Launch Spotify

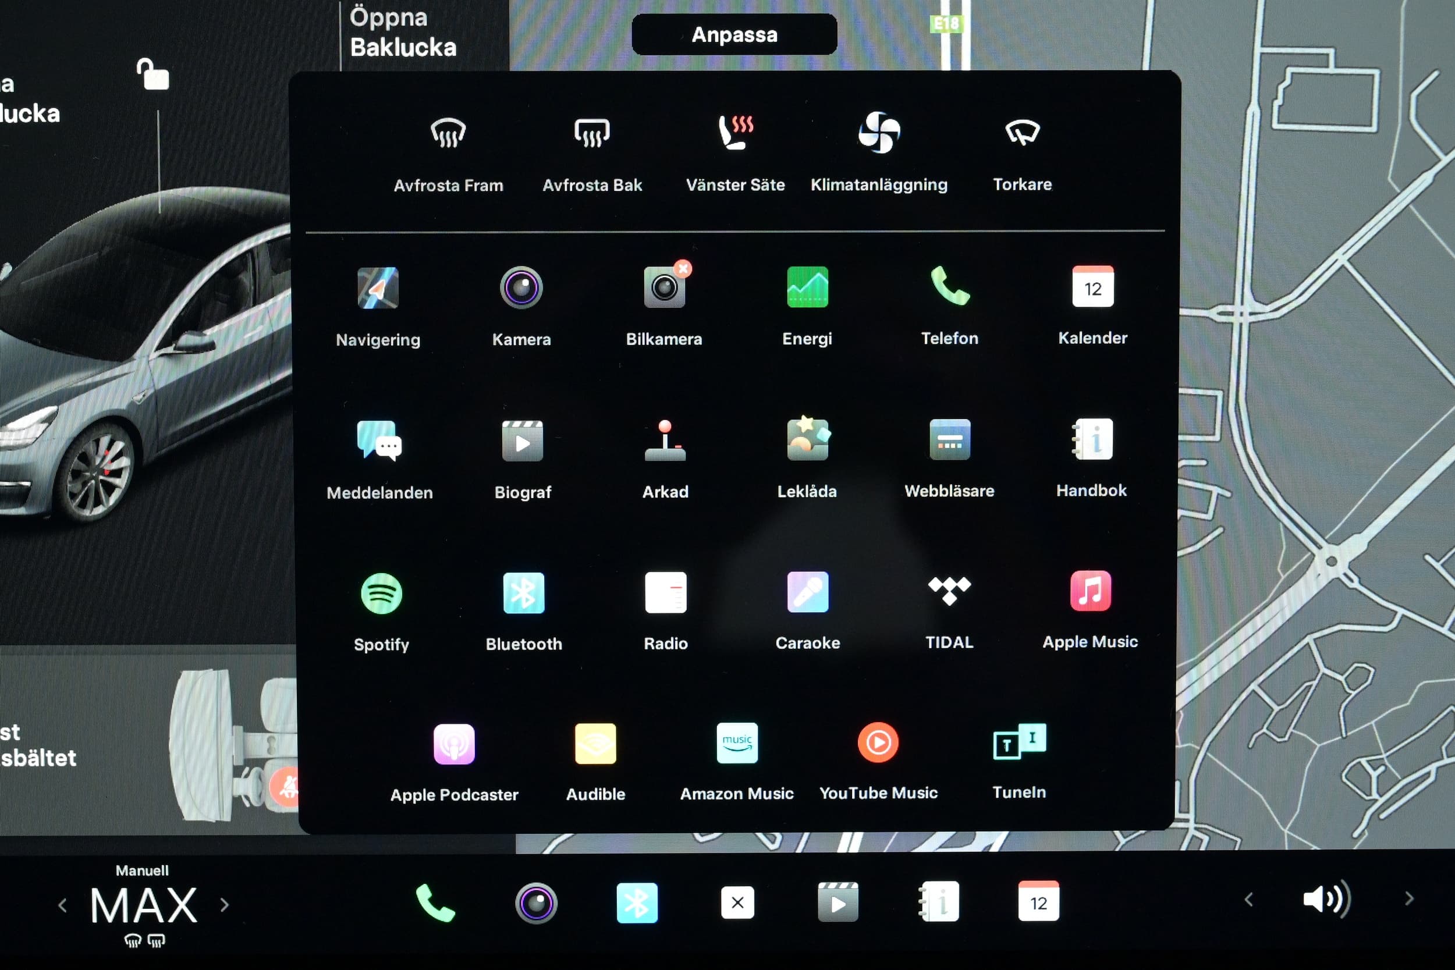click(x=382, y=594)
